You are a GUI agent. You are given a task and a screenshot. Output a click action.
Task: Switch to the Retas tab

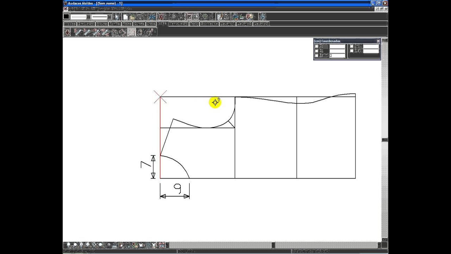127,24
